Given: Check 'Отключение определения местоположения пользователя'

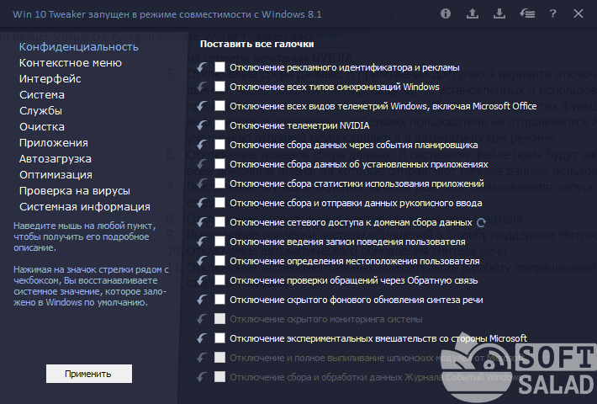Looking at the screenshot, I should coord(219,261).
